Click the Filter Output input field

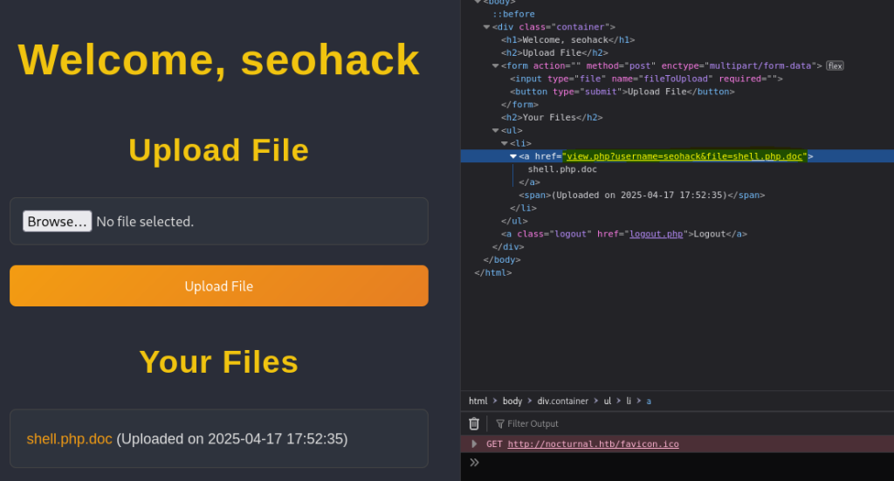point(559,423)
